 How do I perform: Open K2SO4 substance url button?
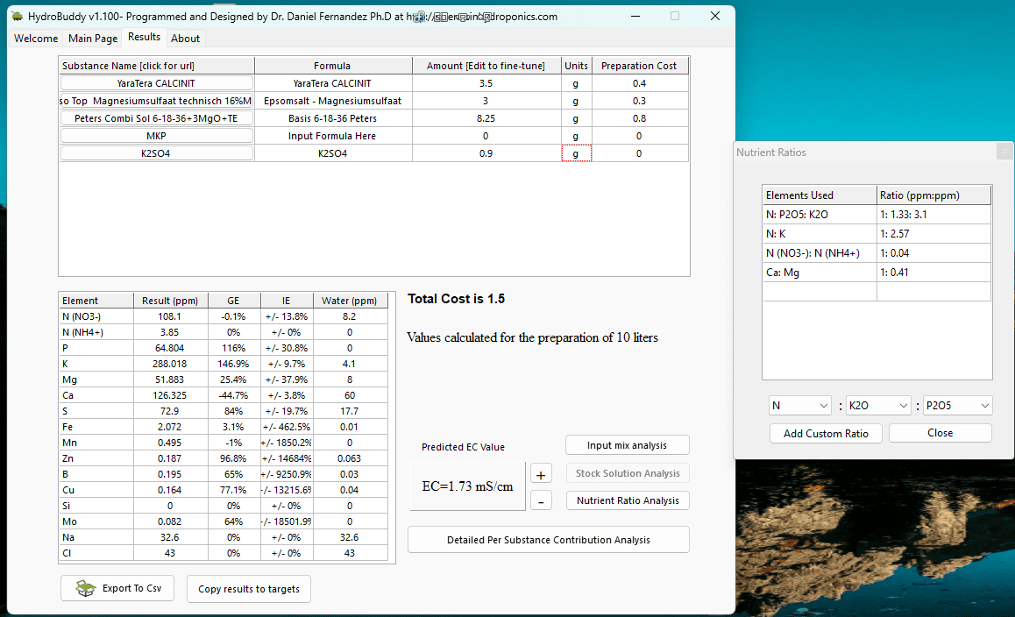point(156,152)
